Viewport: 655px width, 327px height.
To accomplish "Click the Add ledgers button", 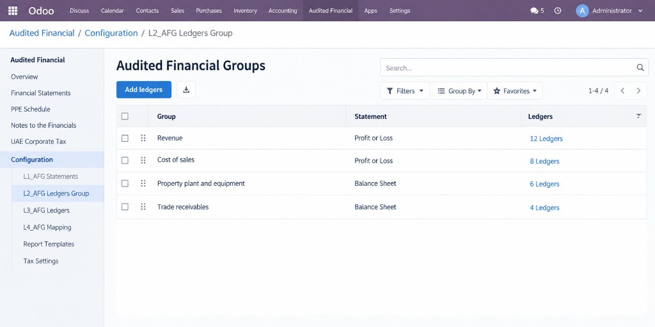I will (x=144, y=89).
